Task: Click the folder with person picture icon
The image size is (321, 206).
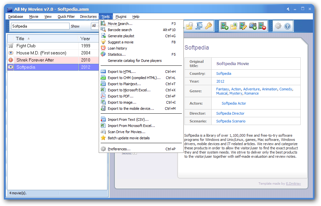Action: pyautogui.click(x=234, y=26)
